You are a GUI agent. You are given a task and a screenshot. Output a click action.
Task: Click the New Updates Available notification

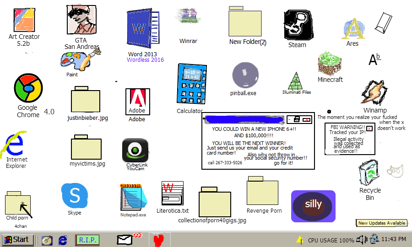click(x=381, y=223)
